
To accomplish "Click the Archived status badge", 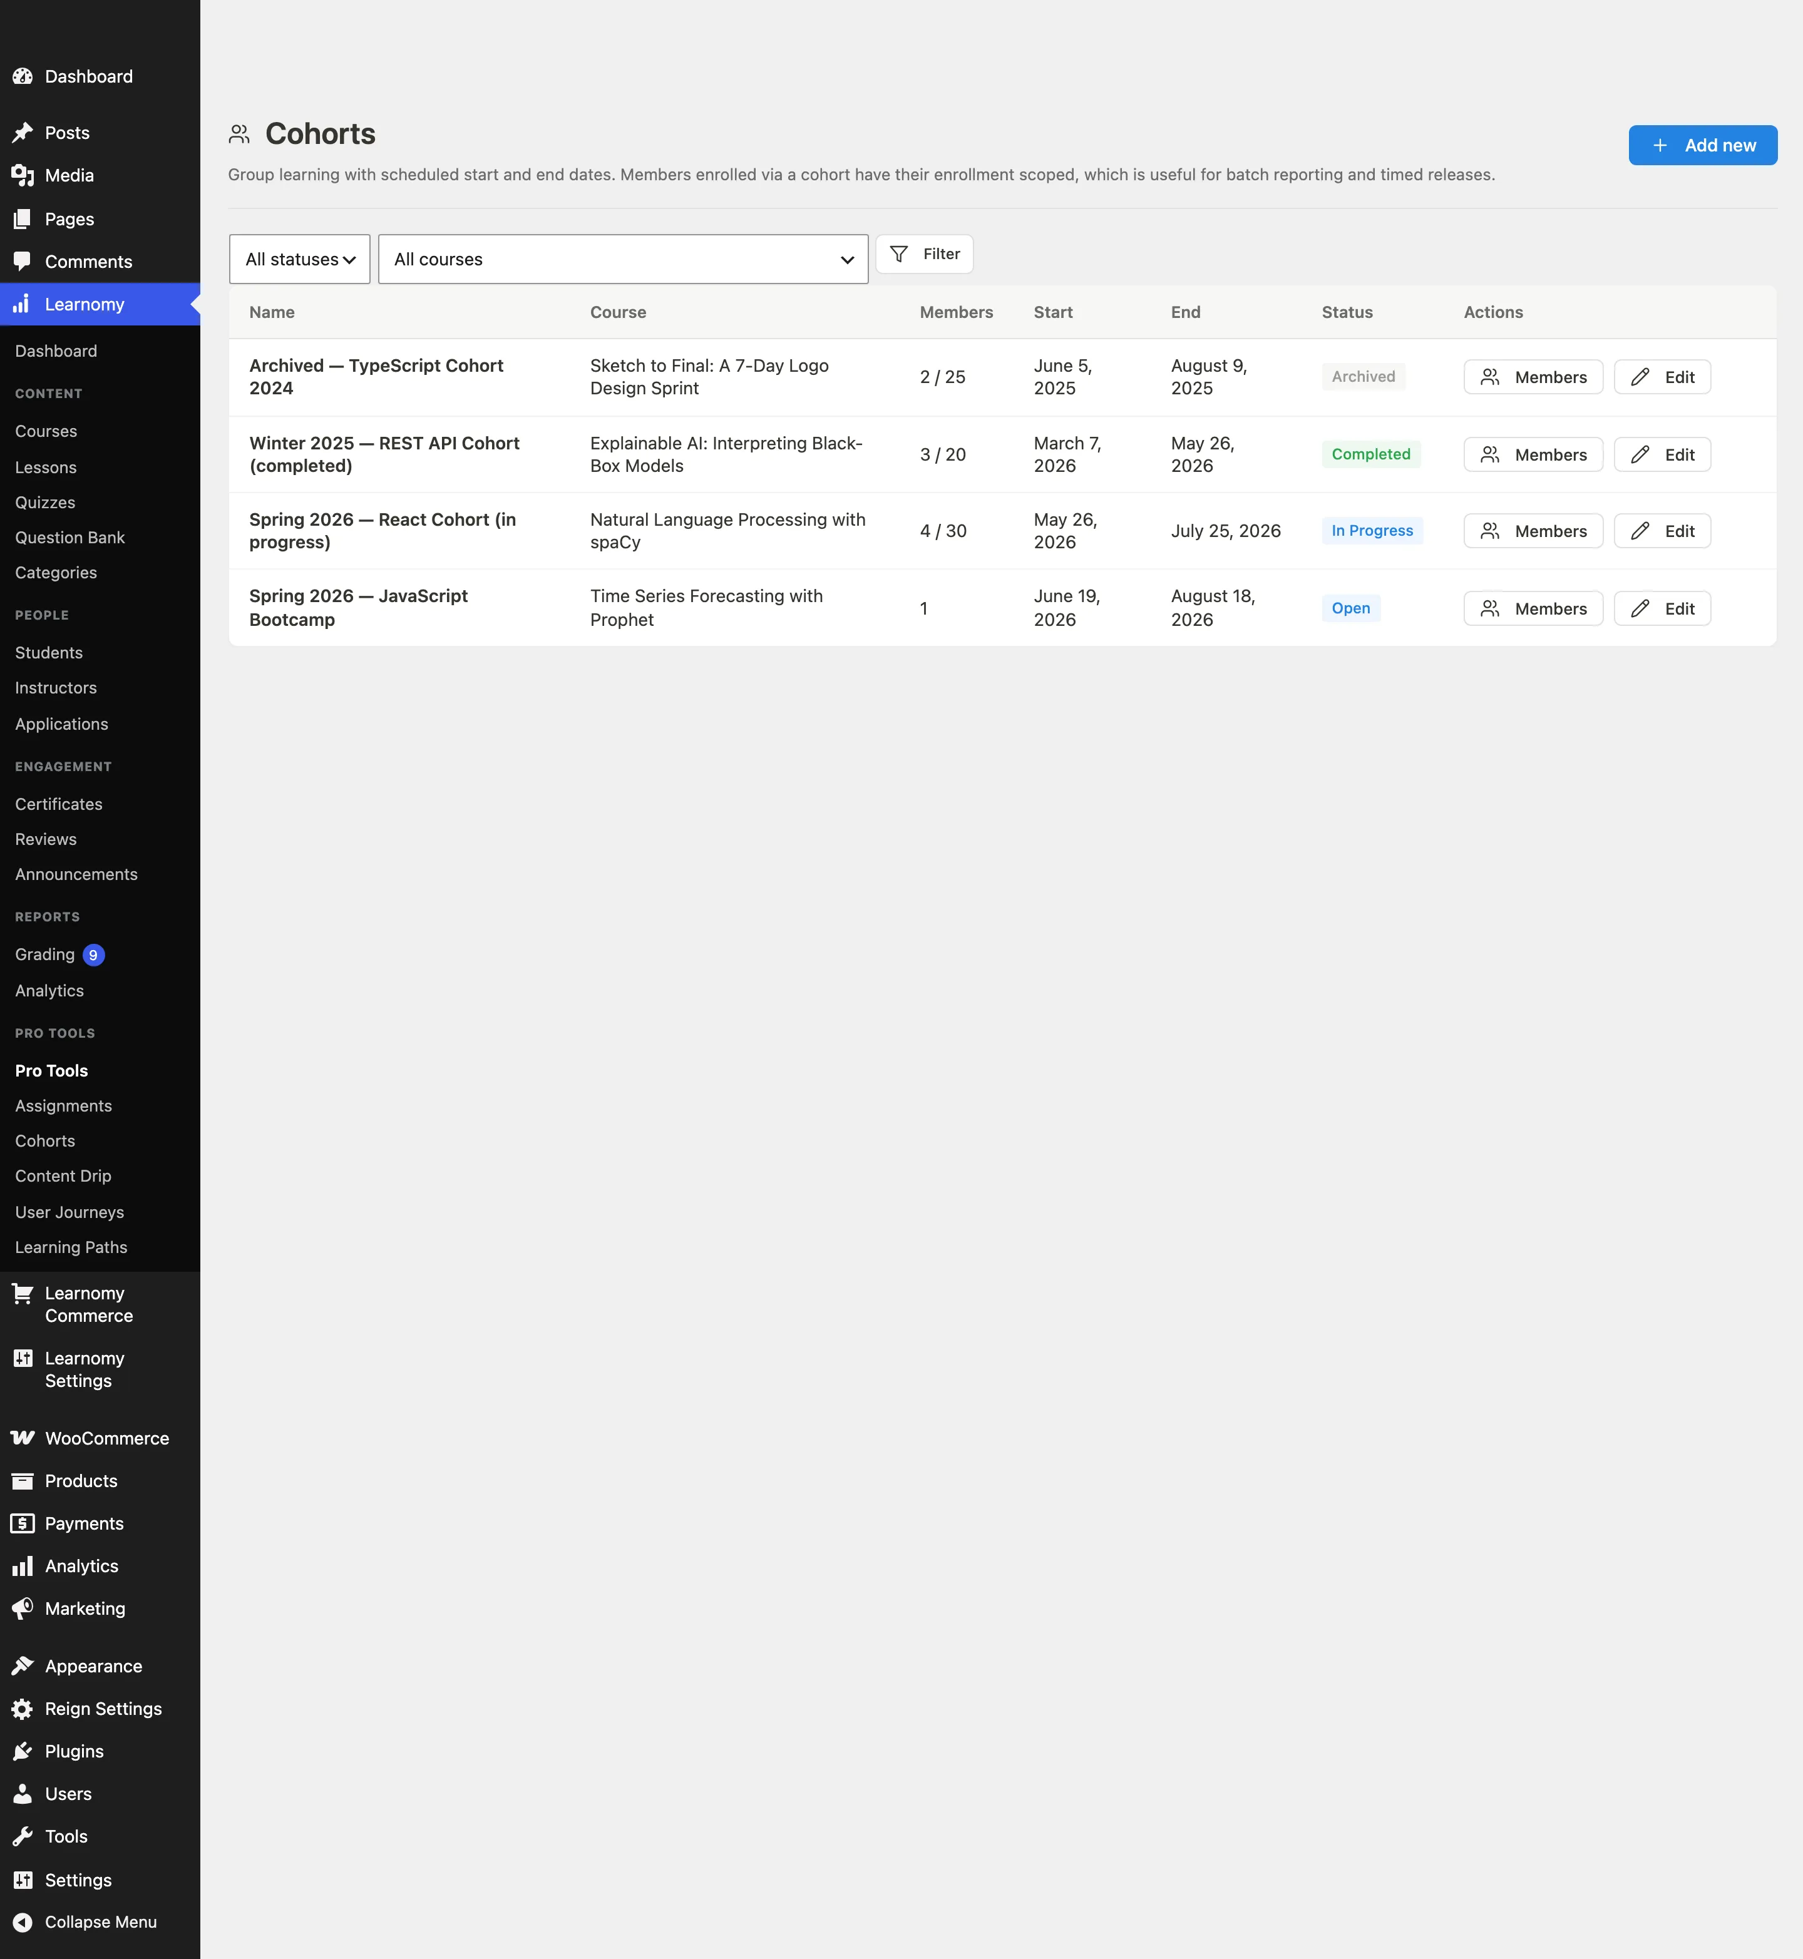I will coord(1363,377).
